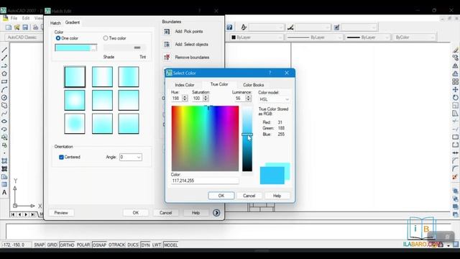Switch to the Index Color tab
This screenshot has height=259, width=460.
click(x=185, y=85)
